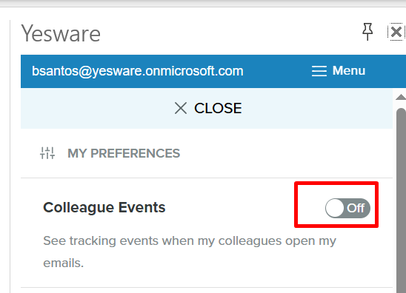Click the Menu label in the blue header
This screenshot has height=293, width=406.
coord(348,70)
